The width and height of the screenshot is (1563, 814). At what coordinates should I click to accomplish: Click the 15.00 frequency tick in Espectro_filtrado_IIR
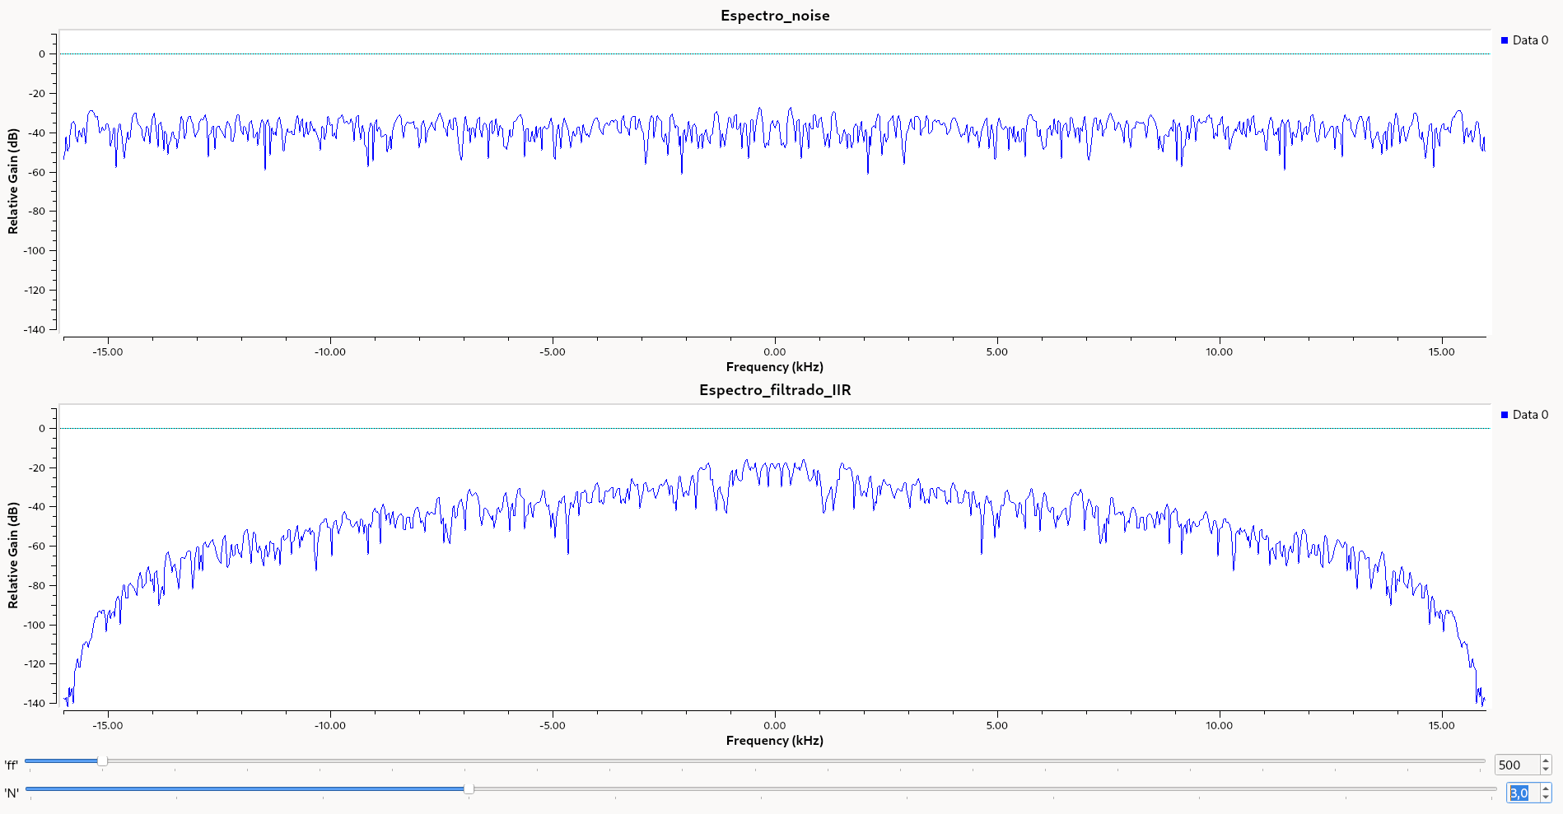click(1442, 726)
